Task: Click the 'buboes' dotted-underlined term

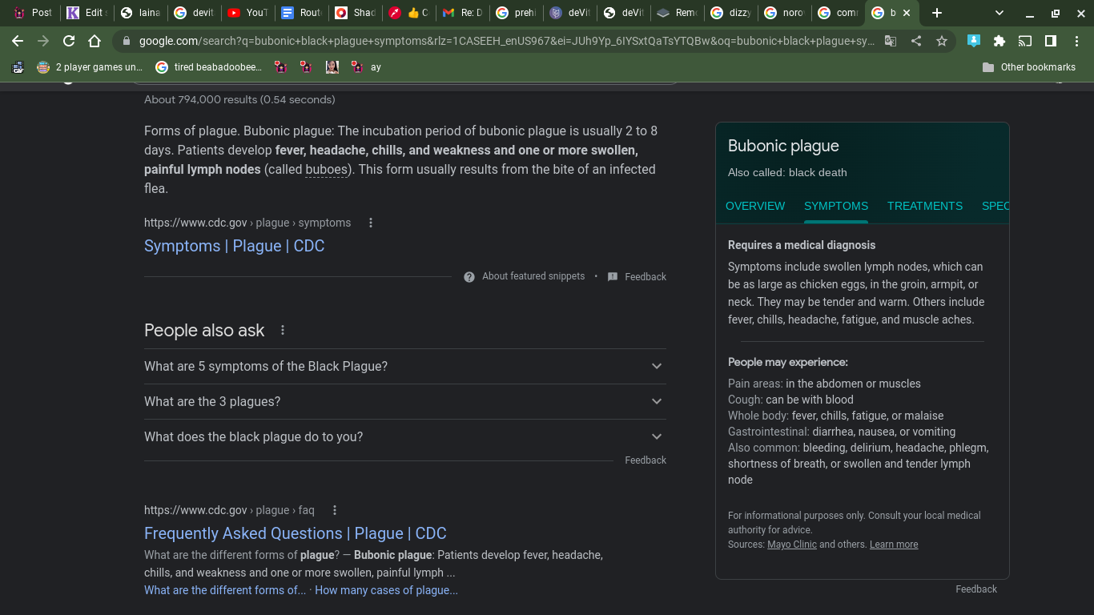Action: pos(327,170)
